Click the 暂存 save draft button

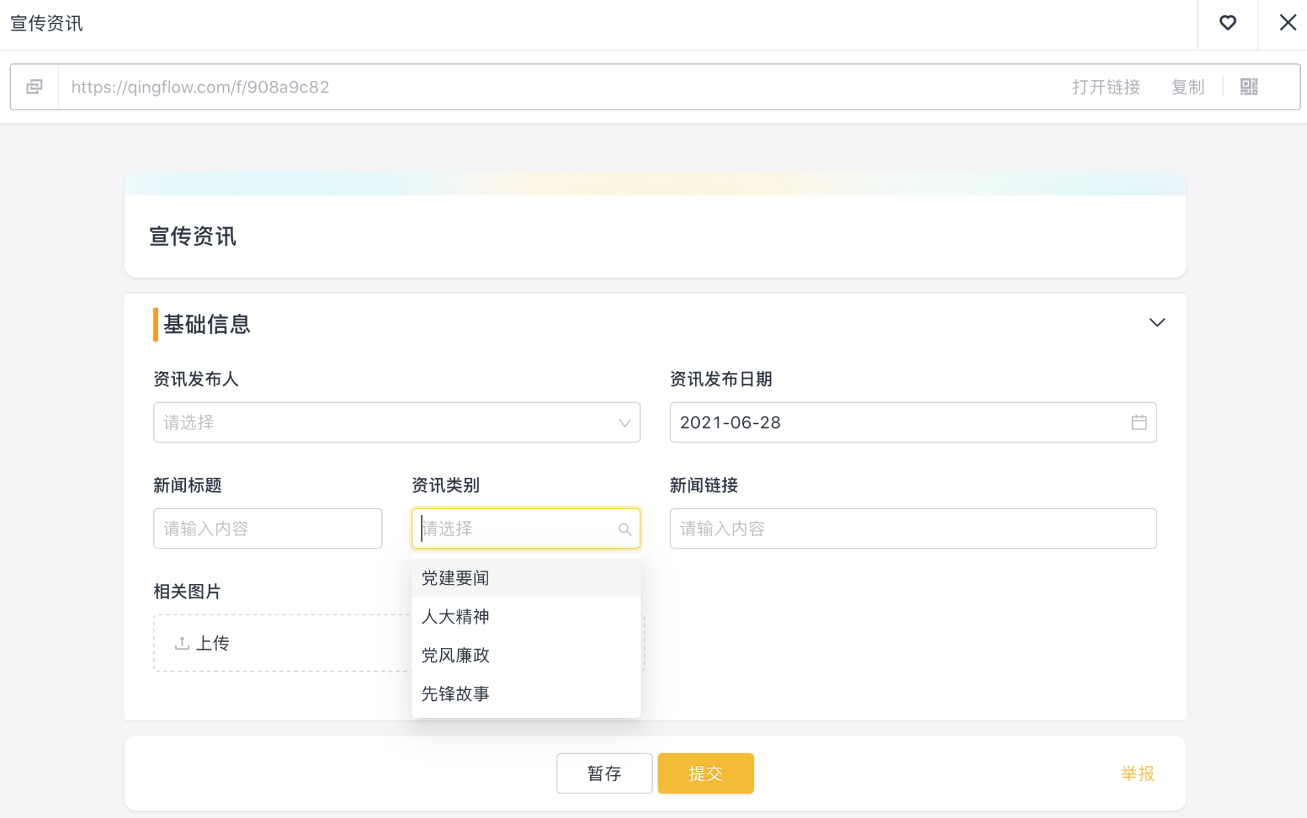(x=604, y=773)
